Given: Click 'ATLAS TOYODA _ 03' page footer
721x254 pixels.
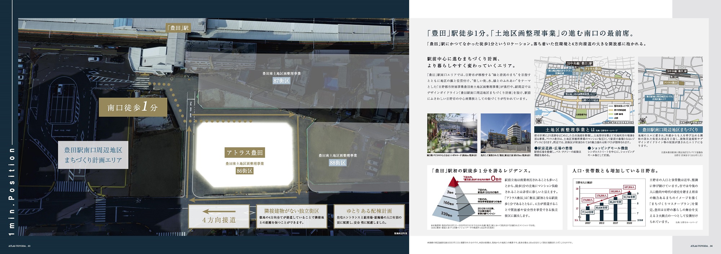Looking at the screenshot, I should click(19, 246).
